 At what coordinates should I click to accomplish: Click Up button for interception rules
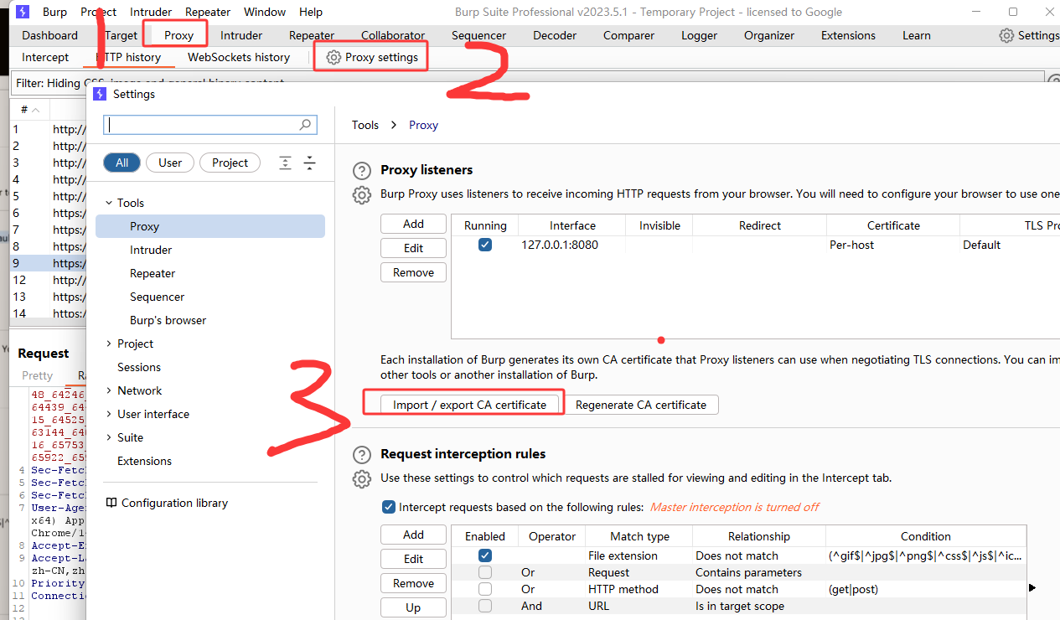tap(413, 607)
